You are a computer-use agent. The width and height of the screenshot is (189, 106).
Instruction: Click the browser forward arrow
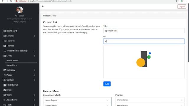pos(7,1)
